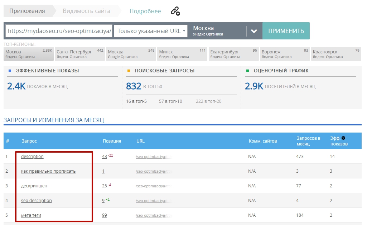Choose region Москва Google Органика
Screen dimensions: 367x225
tap(131, 54)
